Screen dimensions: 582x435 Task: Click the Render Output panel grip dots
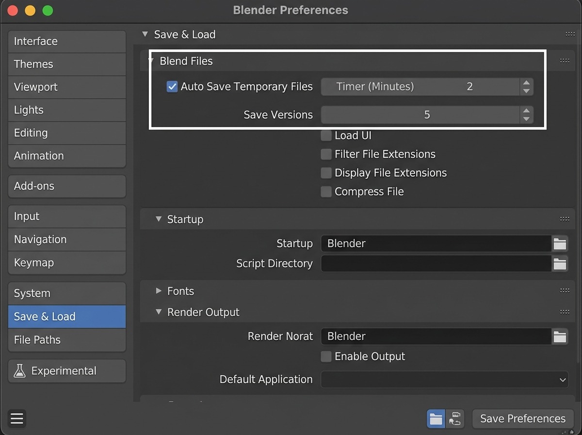tap(565, 312)
